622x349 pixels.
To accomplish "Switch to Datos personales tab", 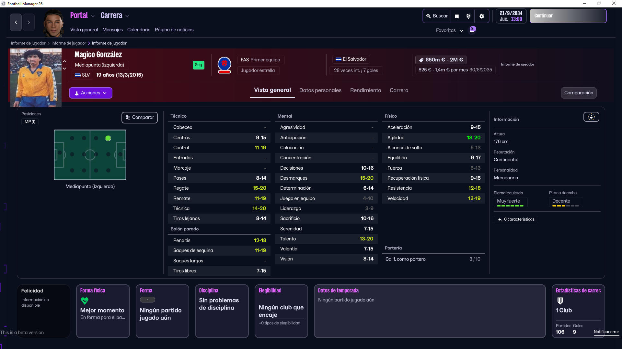I will pyautogui.click(x=320, y=90).
